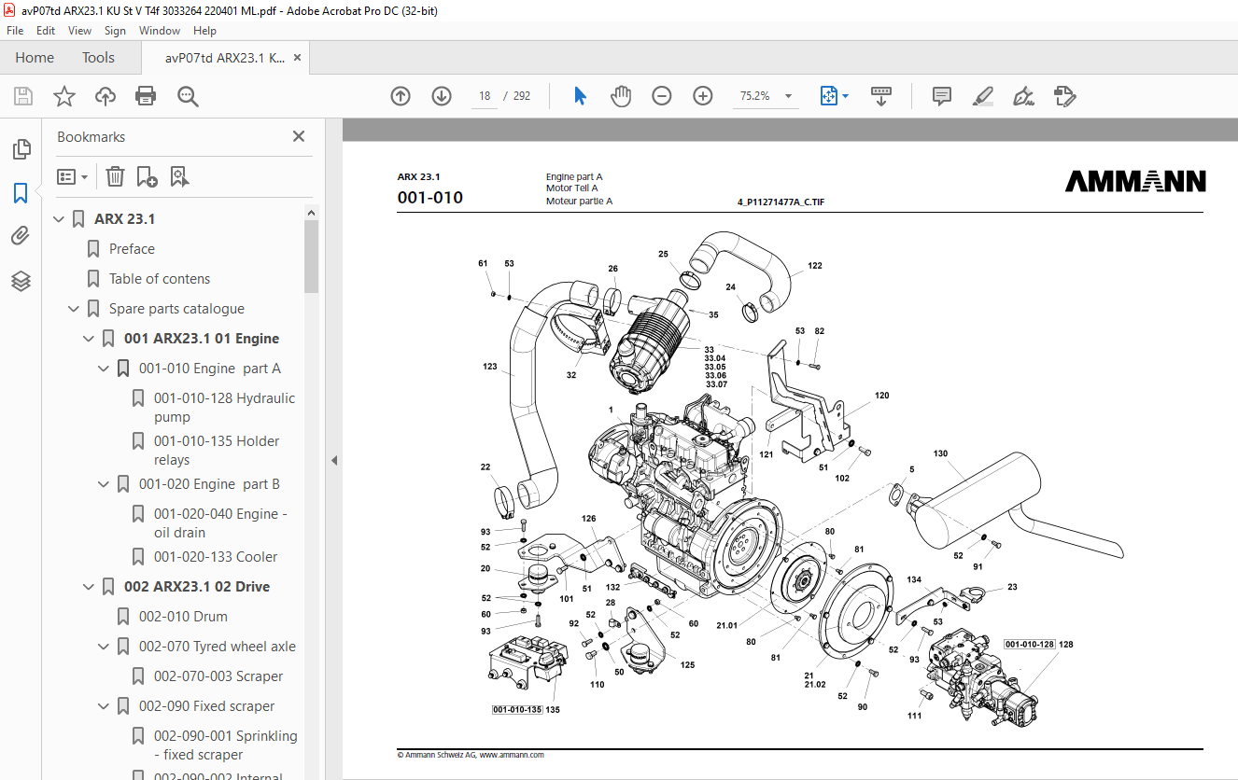Click the upload to cloud icon
Screen dimensions: 1238x780
[x=106, y=96]
